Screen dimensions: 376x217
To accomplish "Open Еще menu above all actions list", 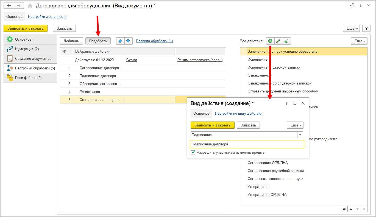I will tap(359, 41).
